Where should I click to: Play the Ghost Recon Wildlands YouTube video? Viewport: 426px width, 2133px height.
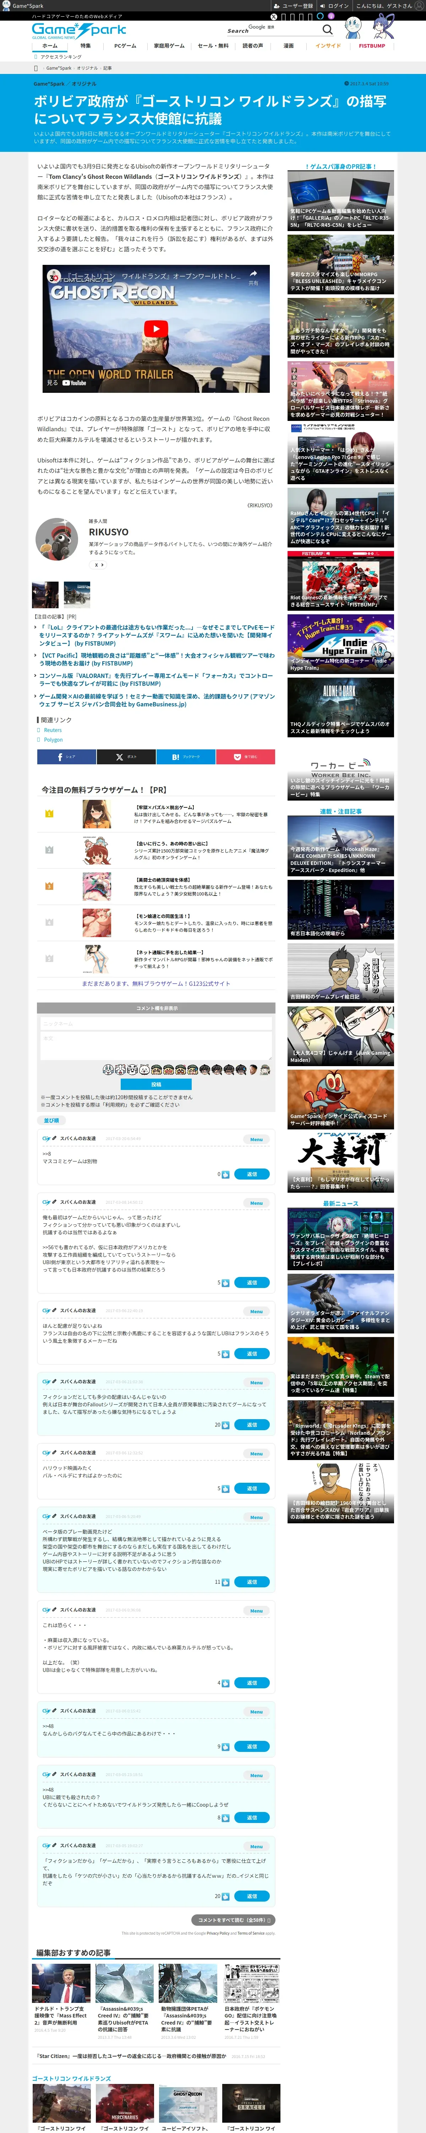[155, 329]
